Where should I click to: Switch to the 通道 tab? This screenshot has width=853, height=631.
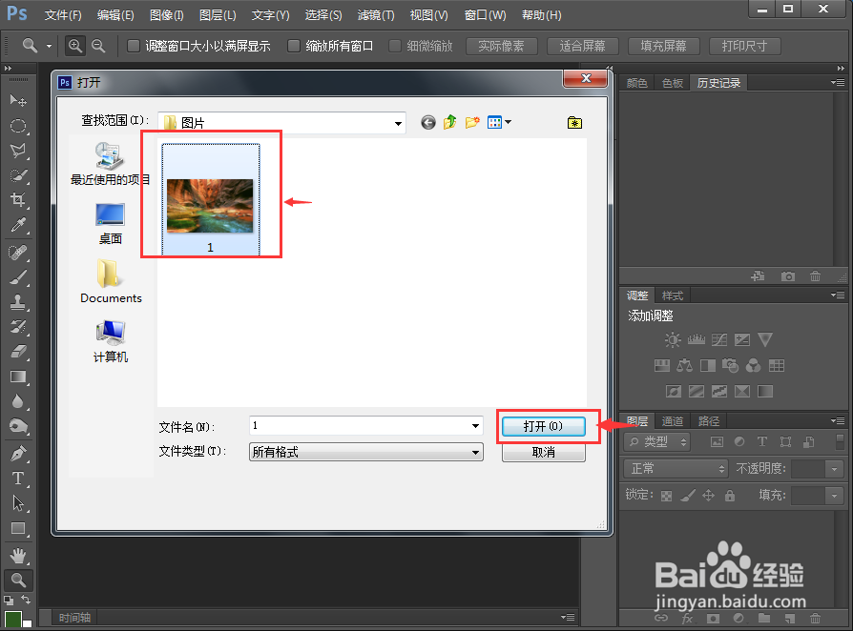pyautogui.click(x=673, y=421)
